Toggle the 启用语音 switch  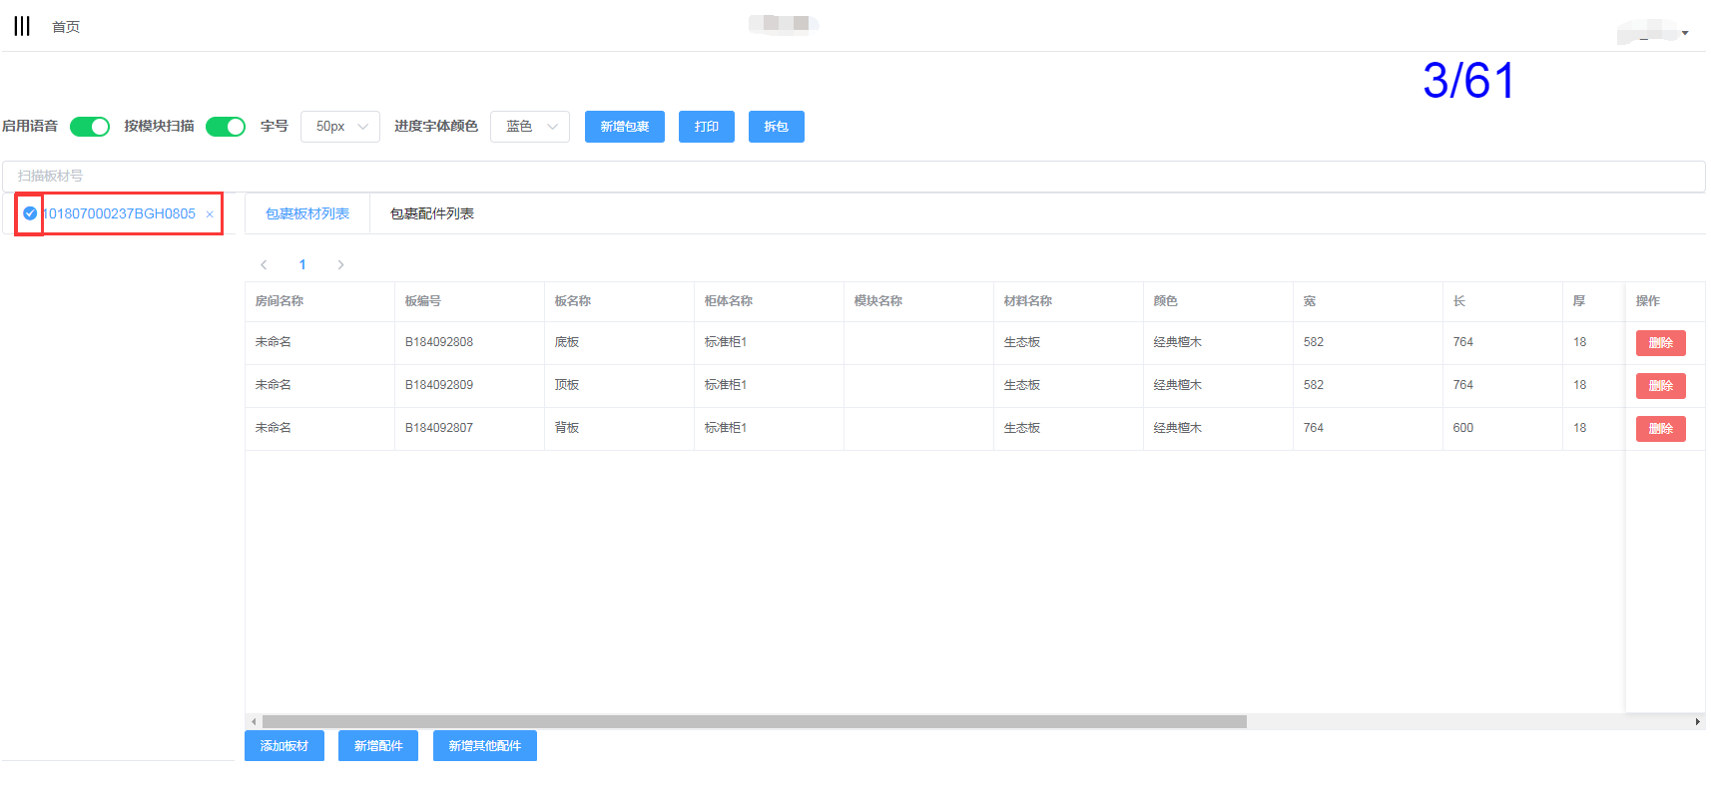[90, 127]
